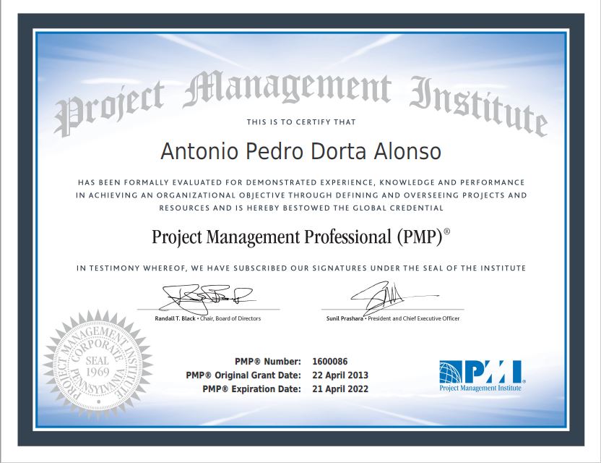Click the line starting "IN TESTIMONY WHEREOF"
This screenshot has height=463, width=601.
click(x=301, y=268)
